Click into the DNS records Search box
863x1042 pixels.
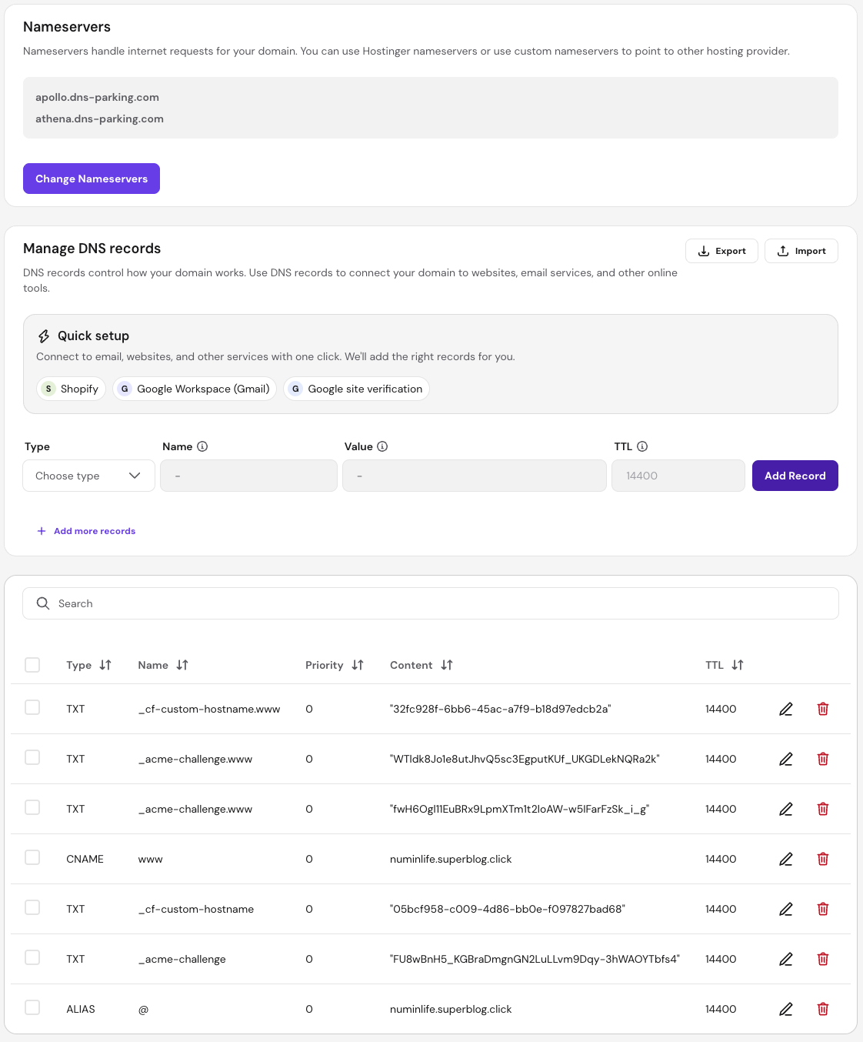(x=431, y=603)
